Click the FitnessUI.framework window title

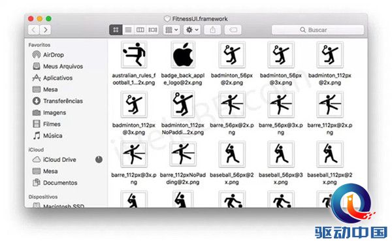200,19
